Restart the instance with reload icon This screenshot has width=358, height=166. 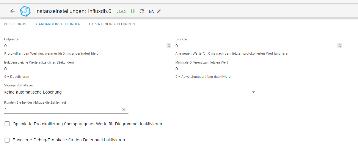pyautogui.click(x=142, y=11)
